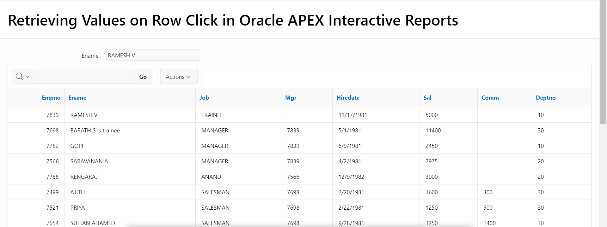Click Empno 7566 cell
The height and width of the screenshot is (227, 607).
coord(36,161)
